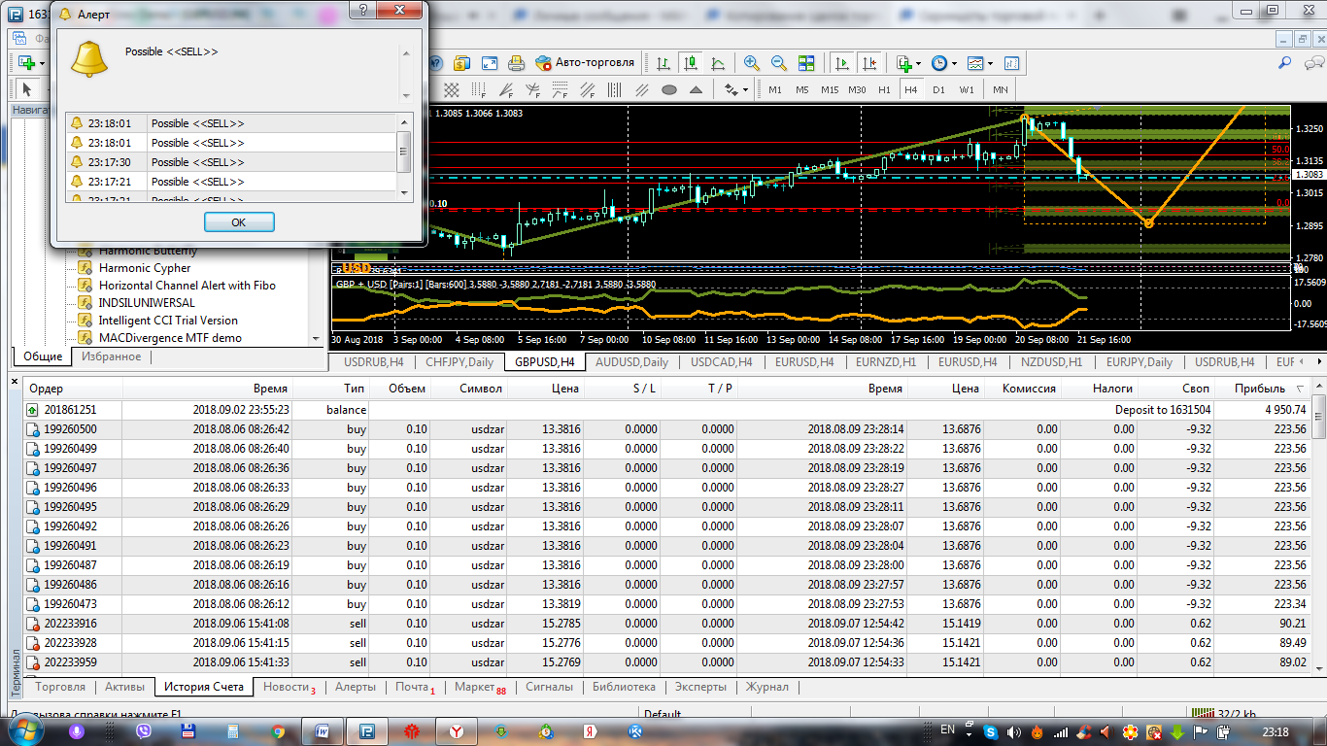Switch to the Торговля terminal tab
Screen dimensions: 1327x746
click(60, 687)
